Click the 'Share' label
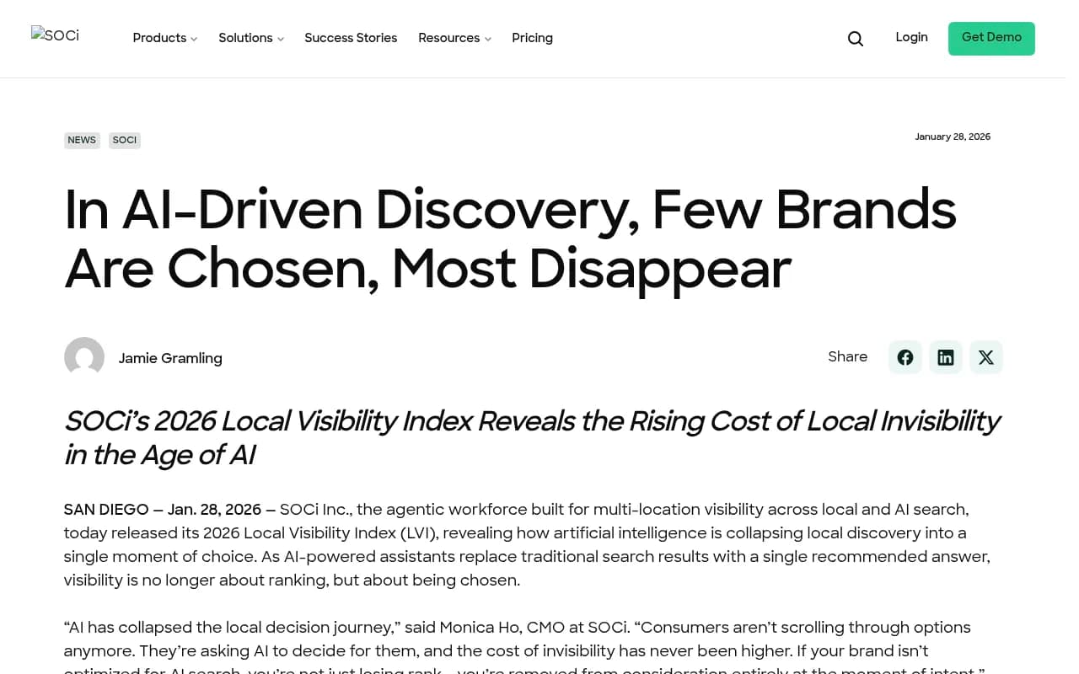 (x=847, y=356)
